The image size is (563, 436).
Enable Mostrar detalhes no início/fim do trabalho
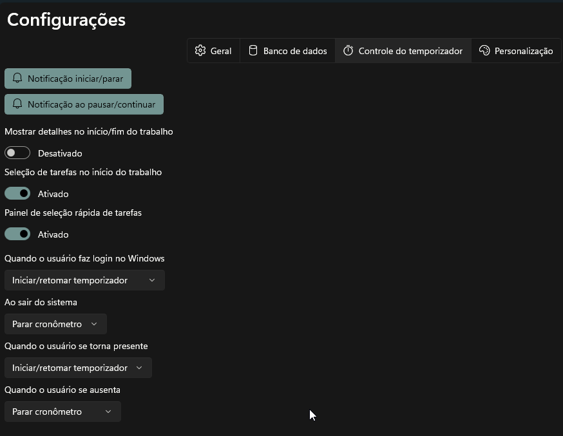pyautogui.click(x=17, y=153)
